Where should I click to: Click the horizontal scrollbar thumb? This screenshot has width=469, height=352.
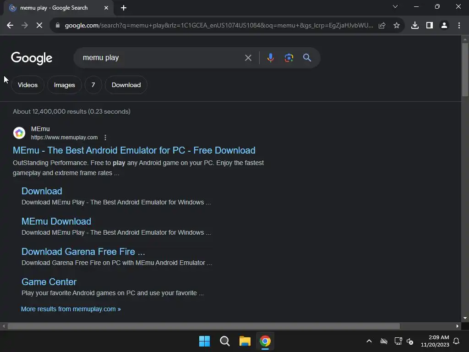(x=203, y=326)
